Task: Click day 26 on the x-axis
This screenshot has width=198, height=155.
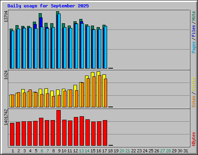Action: coord(157,151)
